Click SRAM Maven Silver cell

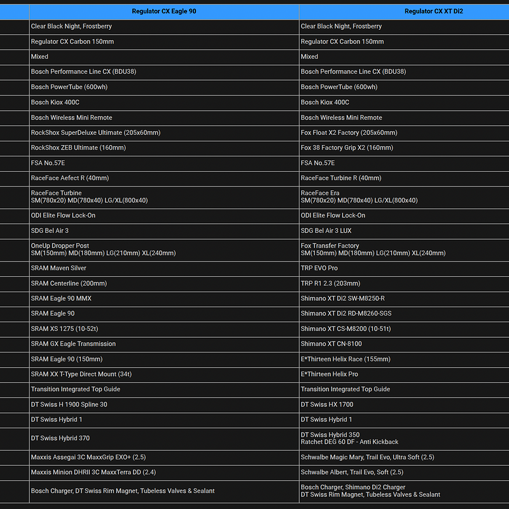(x=164, y=268)
